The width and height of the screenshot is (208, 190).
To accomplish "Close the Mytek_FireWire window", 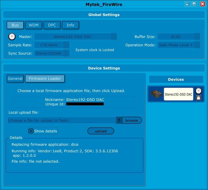I will coord(202,4).
